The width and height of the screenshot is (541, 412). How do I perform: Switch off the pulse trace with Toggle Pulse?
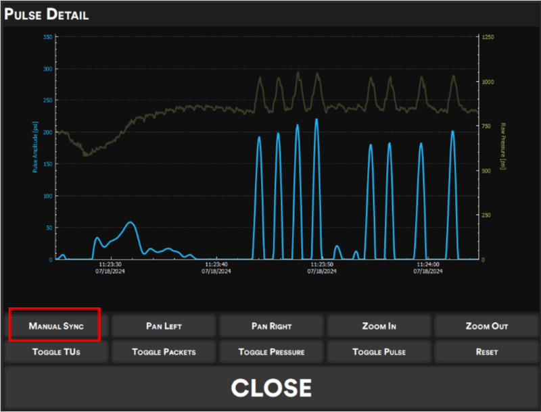pos(379,352)
